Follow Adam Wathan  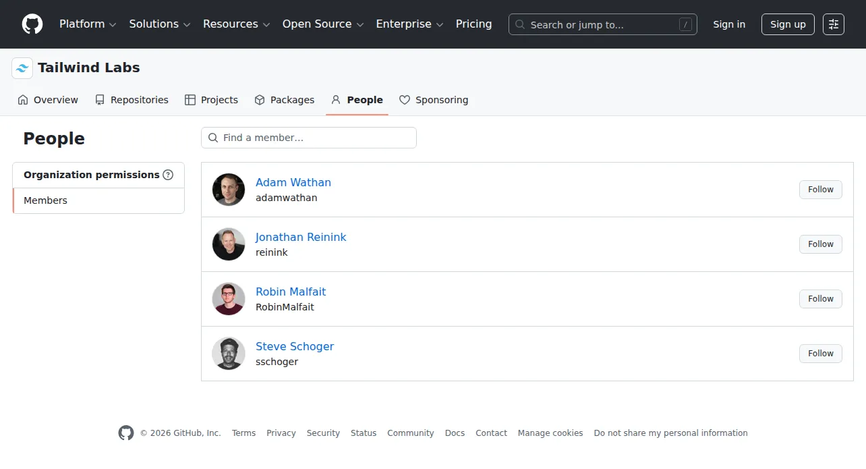point(821,190)
